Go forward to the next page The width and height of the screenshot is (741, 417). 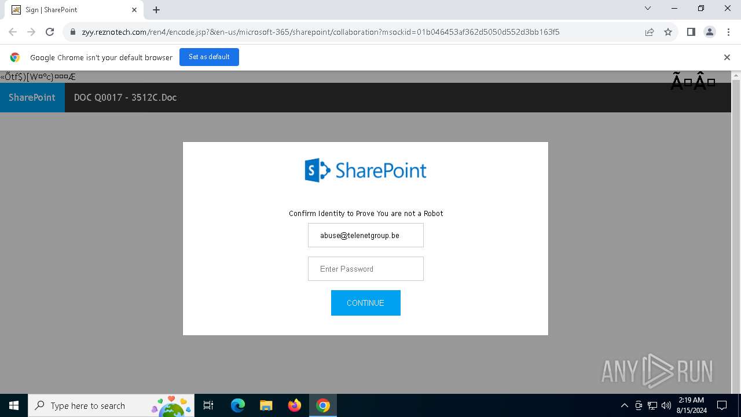tap(31, 32)
